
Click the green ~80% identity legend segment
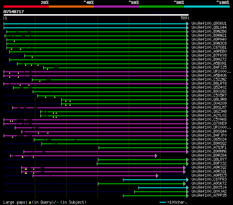(162, 7)
